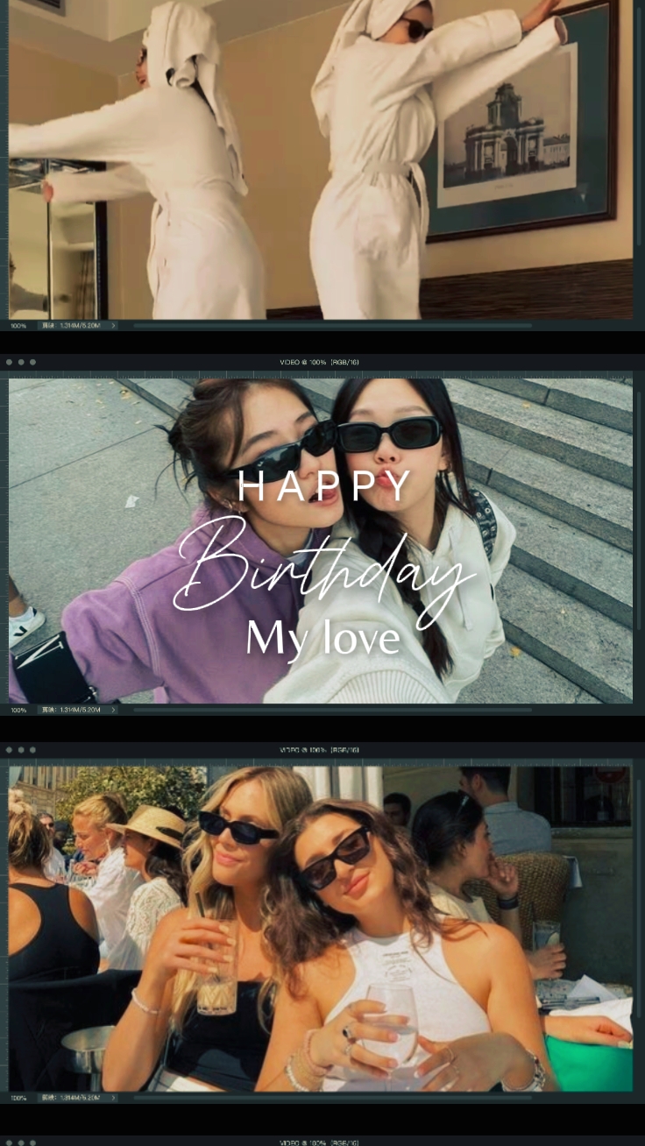
Task: Select the cursive Birthday text overlay
Action: [x=322, y=569]
